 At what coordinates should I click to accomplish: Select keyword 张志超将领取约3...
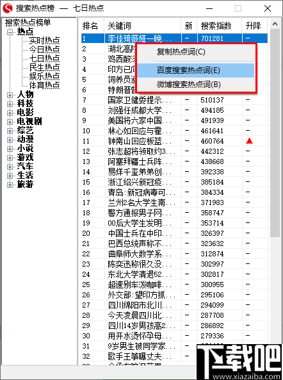[141, 151]
